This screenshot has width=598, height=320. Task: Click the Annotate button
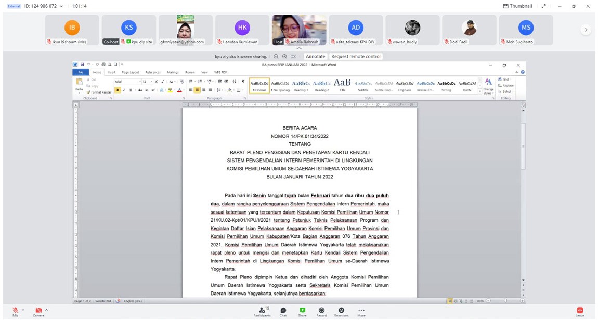click(315, 56)
